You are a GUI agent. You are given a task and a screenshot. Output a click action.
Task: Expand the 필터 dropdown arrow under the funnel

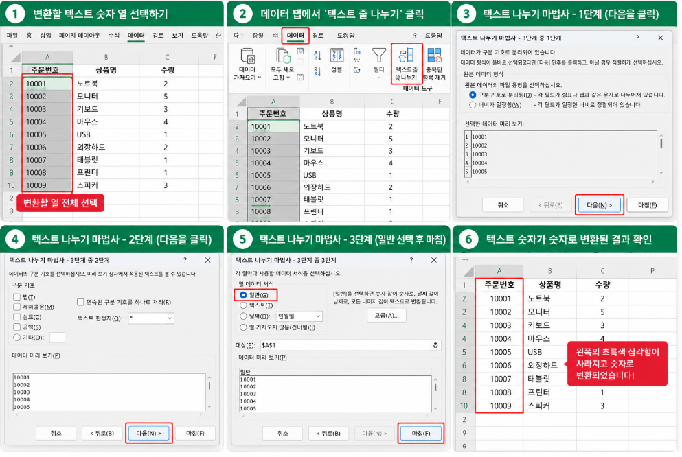click(379, 78)
